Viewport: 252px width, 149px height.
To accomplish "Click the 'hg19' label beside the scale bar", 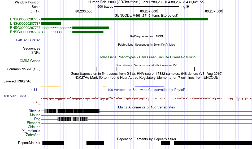I will click(185, 7).
